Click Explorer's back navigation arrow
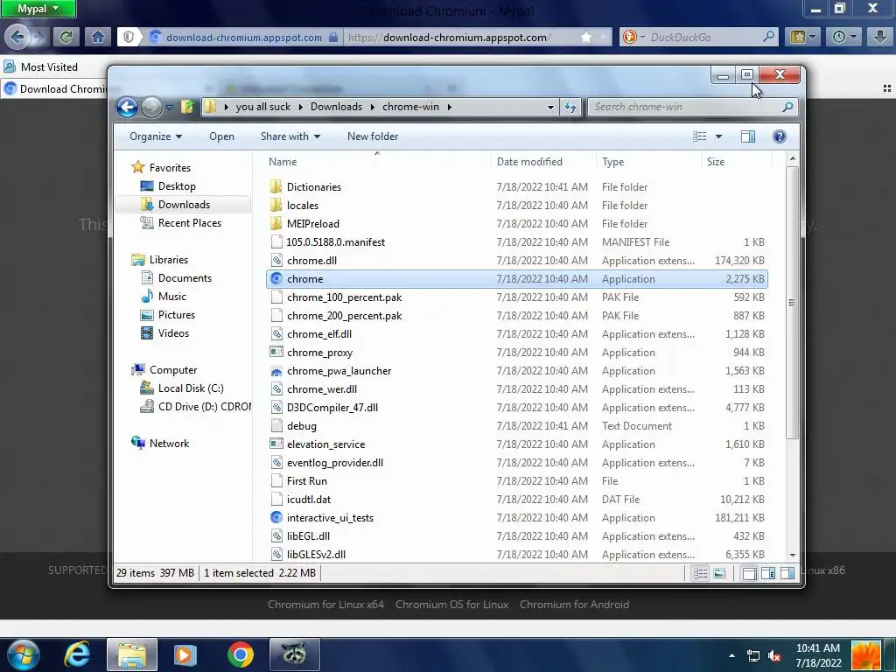This screenshot has height=672, width=896. (x=127, y=107)
